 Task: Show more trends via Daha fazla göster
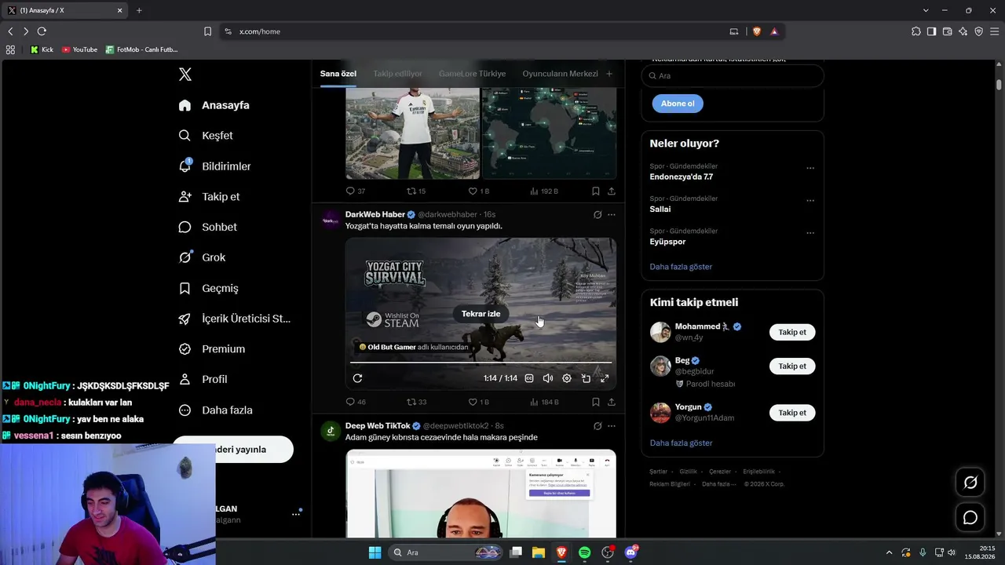(x=681, y=267)
